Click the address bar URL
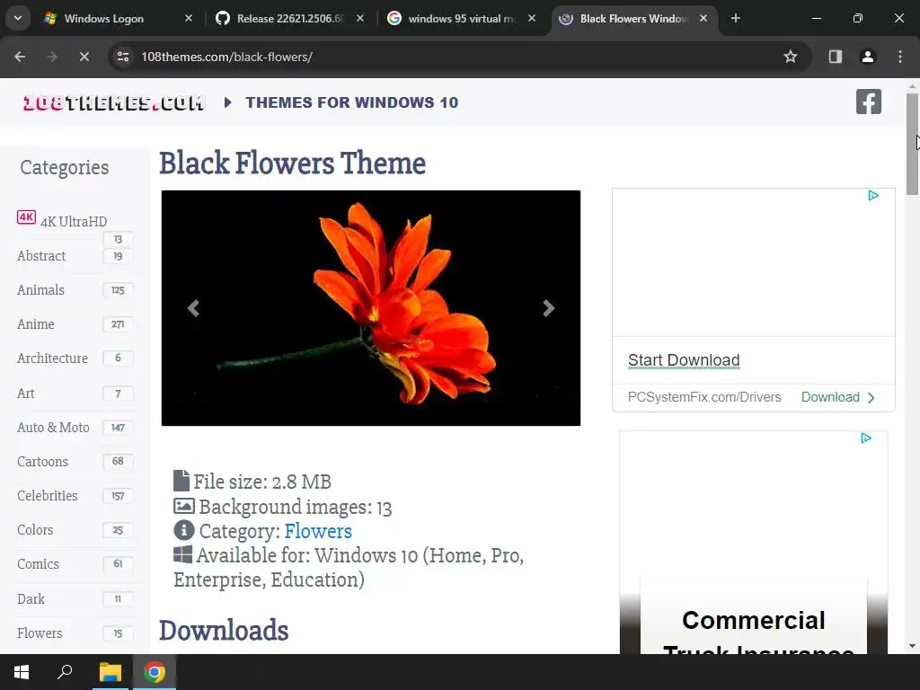The height and width of the screenshot is (690, 920). tap(226, 57)
